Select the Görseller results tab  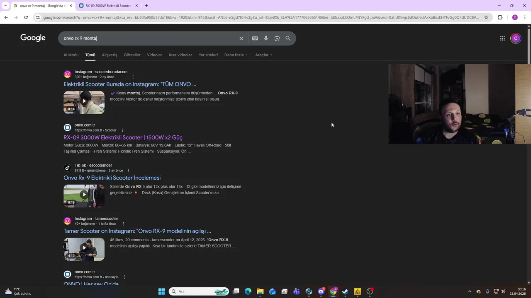point(132,55)
